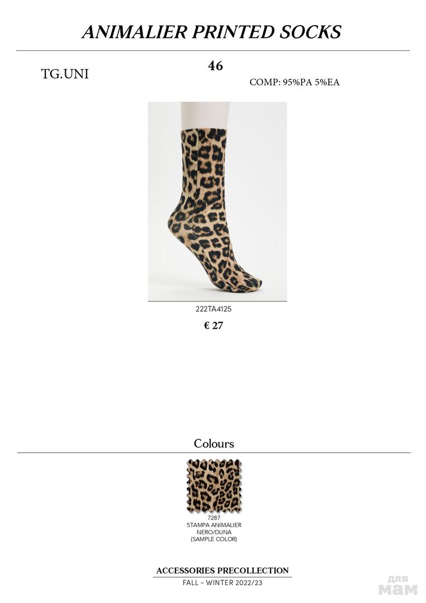Click the COMP: 95%PA 5%EA composition text
Image resolution: width=426 pixels, height=603 pixels.
pyautogui.click(x=294, y=82)
